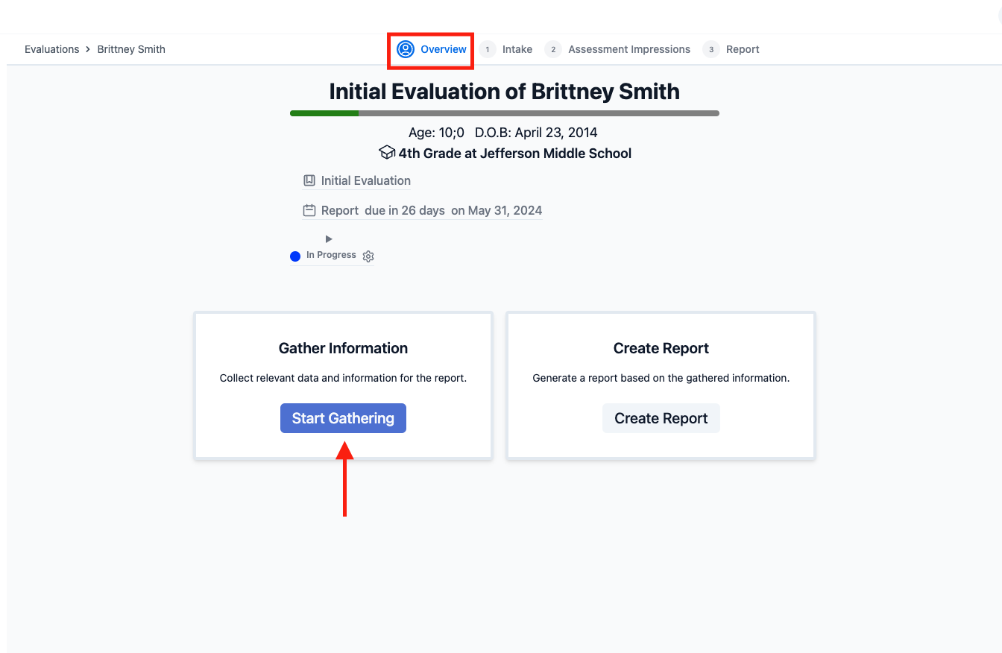Click the Gather Information card title
The image size is (1002, 653).
click(343, 348)
